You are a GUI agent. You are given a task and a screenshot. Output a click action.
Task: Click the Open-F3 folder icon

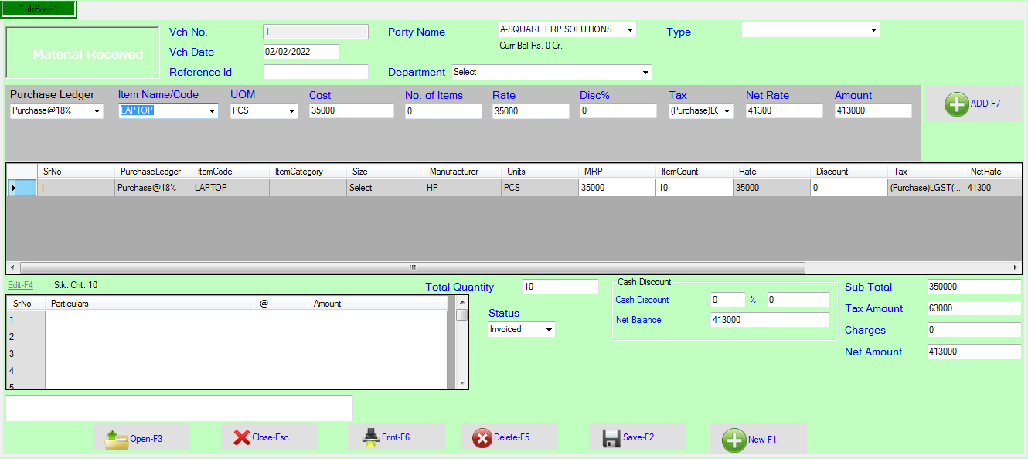coord(117,438)
